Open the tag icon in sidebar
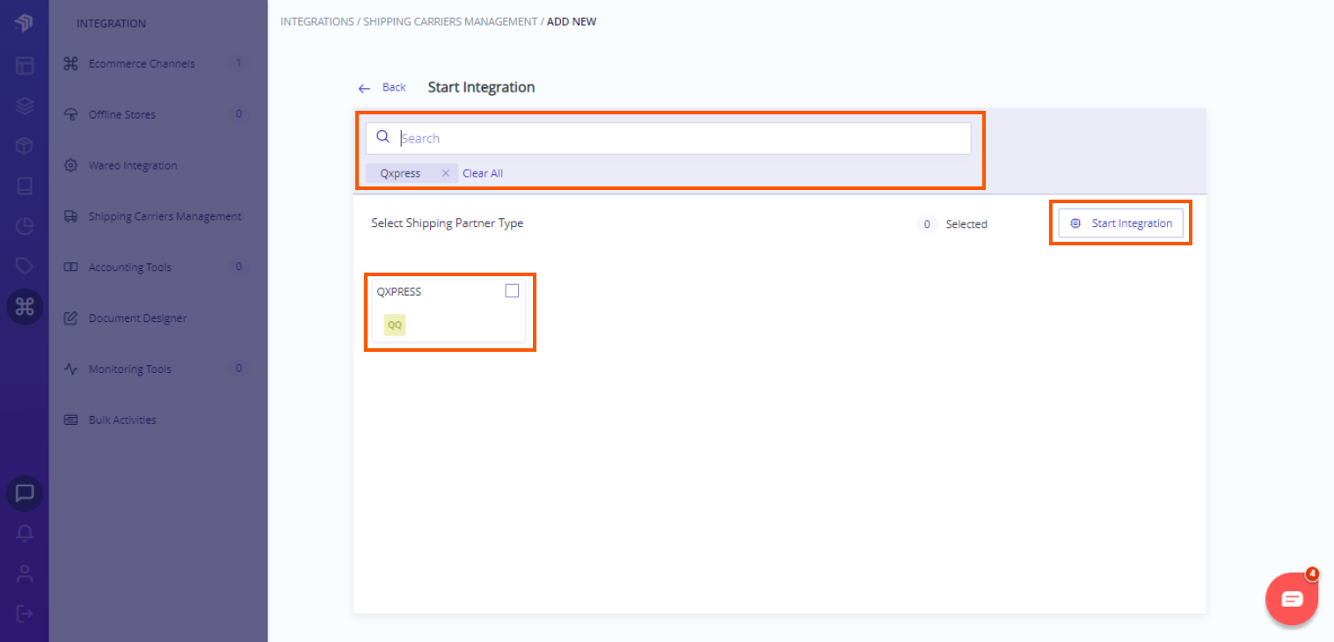This screenshot has height=642, width=1334. [x=24, y=266]
